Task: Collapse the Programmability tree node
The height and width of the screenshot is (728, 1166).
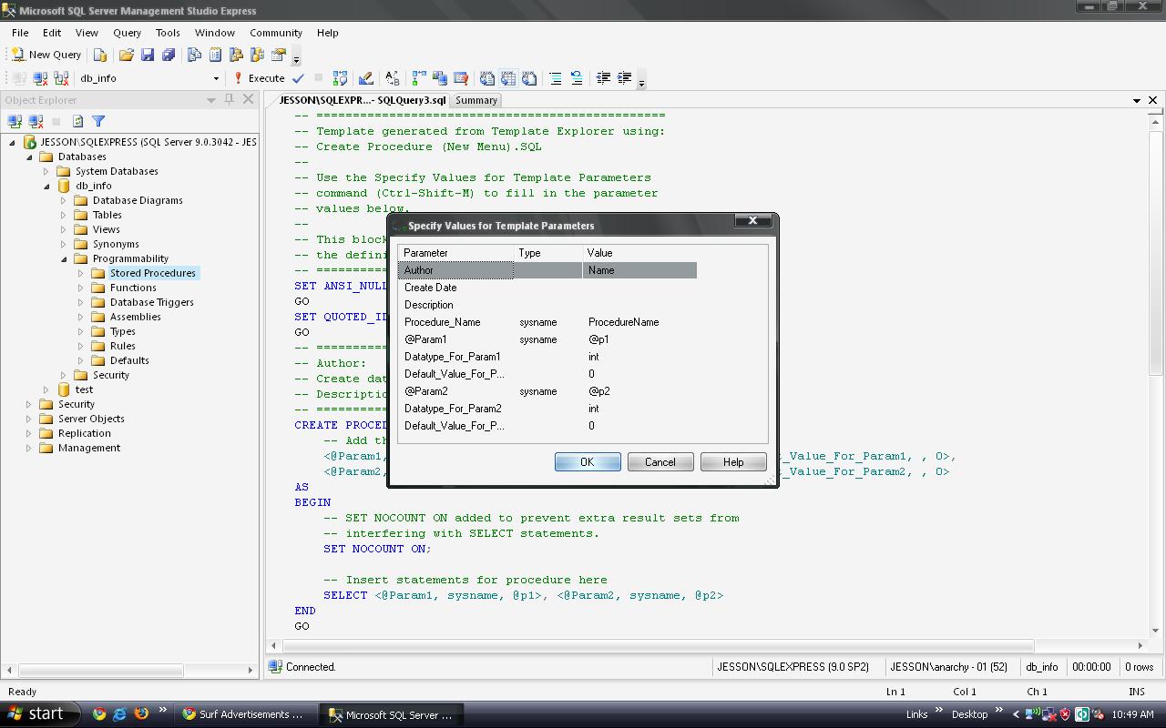Action: tap(64, 258)
